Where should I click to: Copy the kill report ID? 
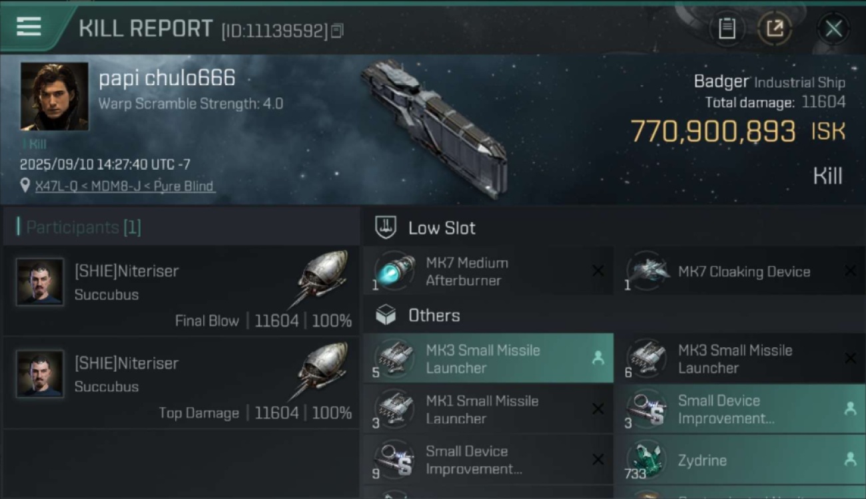click(x=337, y=31)
